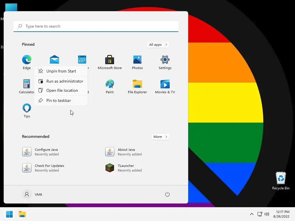Launch the Calculator app
The width and height of the screenshot is (295, 221).
(27, 86)
